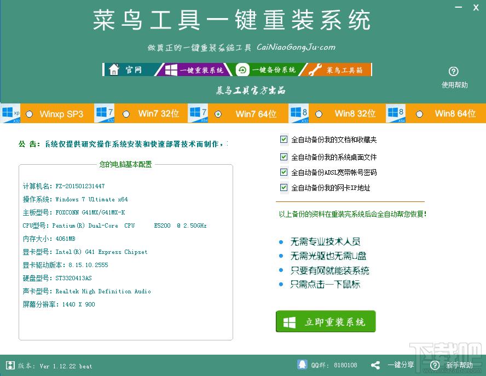Uncheck 全自动备份我的系统桌面文件
The width and height of the screenshot is (486, 376).
(x=283, y=157)
